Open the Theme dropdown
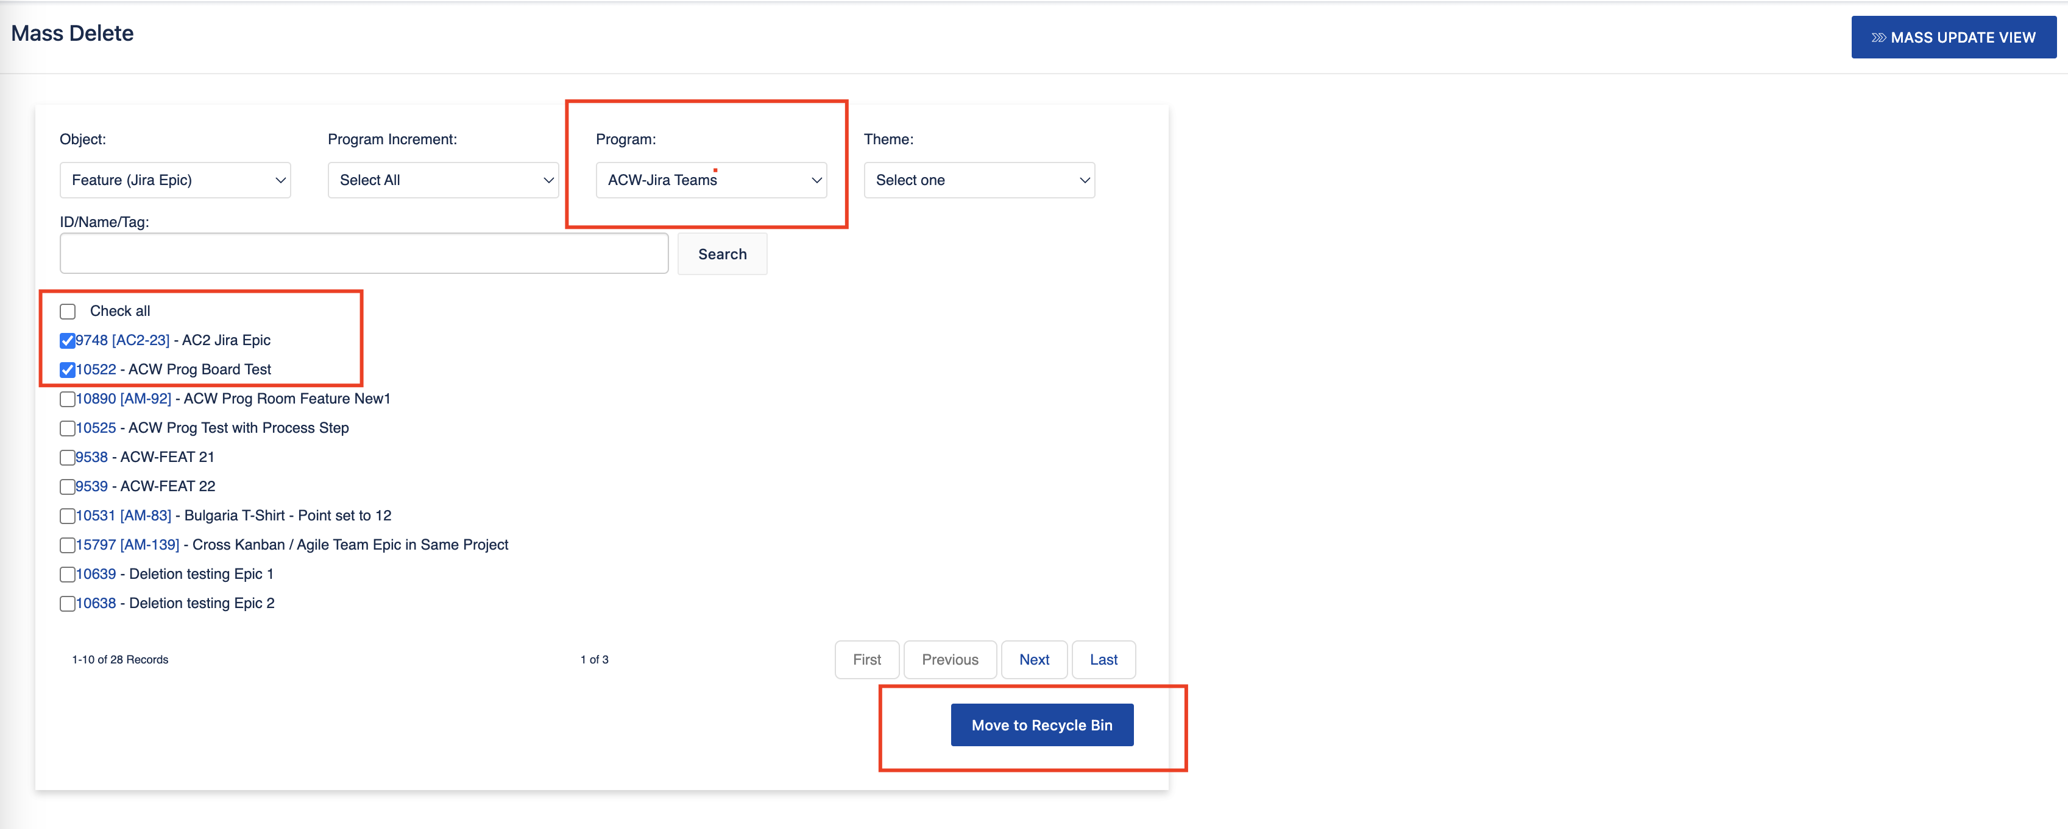 click(979, 180)
